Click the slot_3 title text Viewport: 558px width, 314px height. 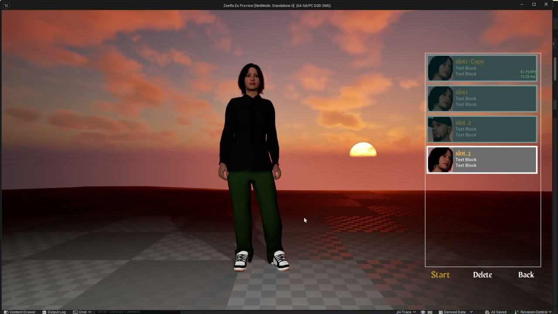click(463, 153)
